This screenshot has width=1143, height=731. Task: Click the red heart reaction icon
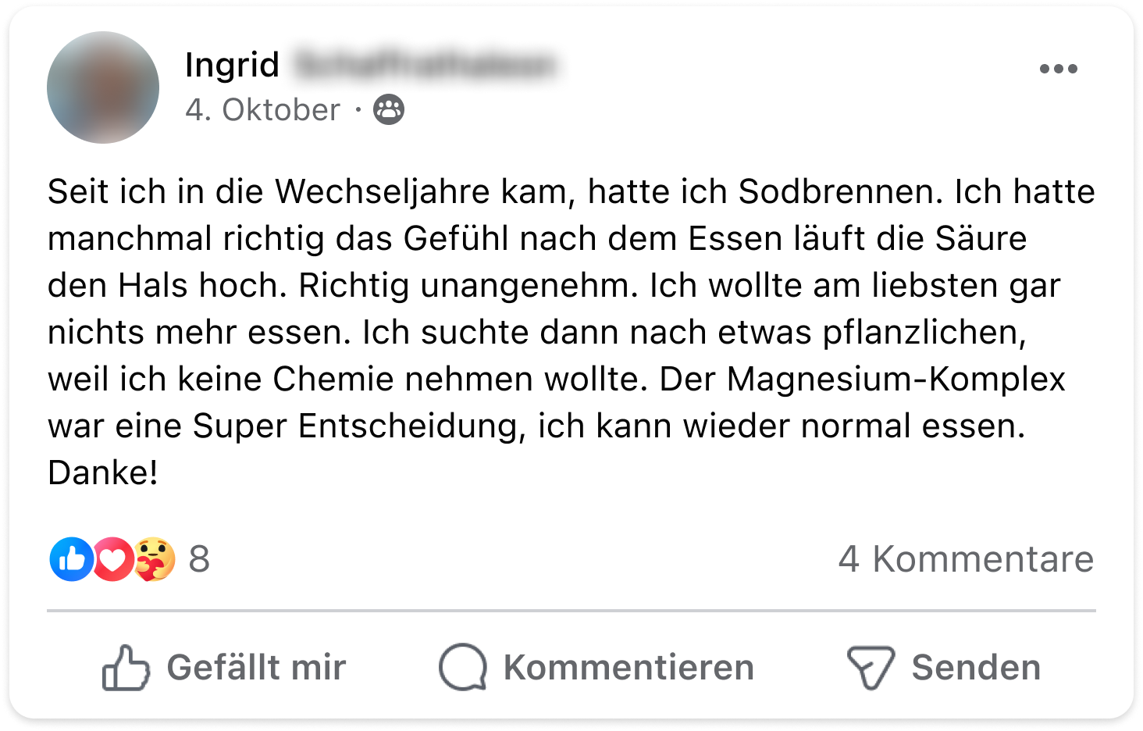113,559
